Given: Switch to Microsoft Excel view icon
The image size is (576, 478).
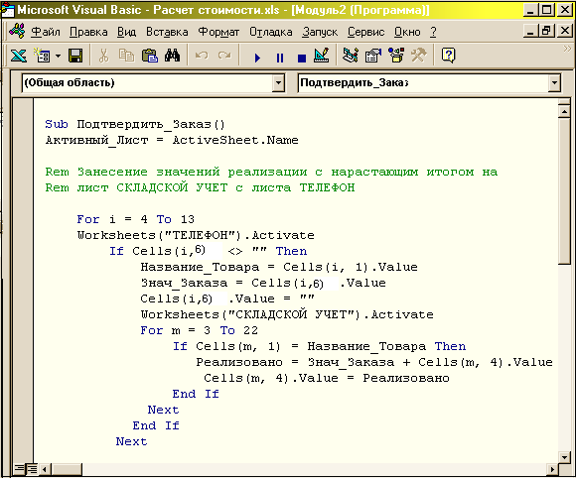Looking at the screenshot, I should (x=18, y=56).
